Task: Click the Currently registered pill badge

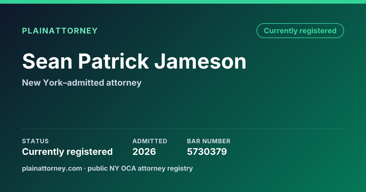Action: 300,31
